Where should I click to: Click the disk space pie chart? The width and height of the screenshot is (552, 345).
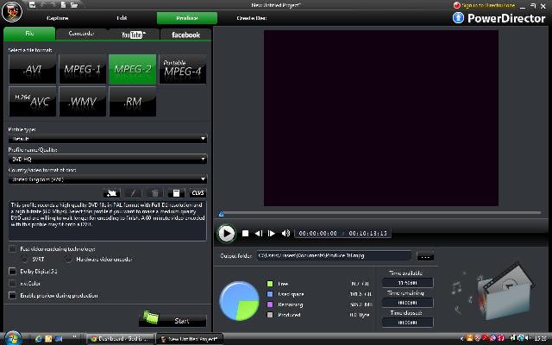pos(239,301)
